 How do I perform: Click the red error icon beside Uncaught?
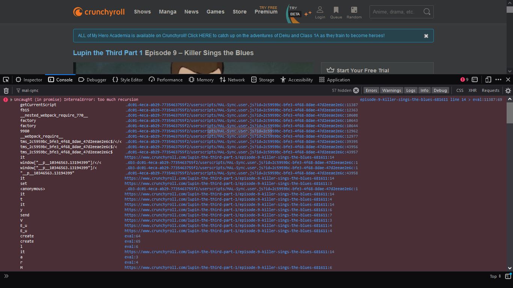6,100
